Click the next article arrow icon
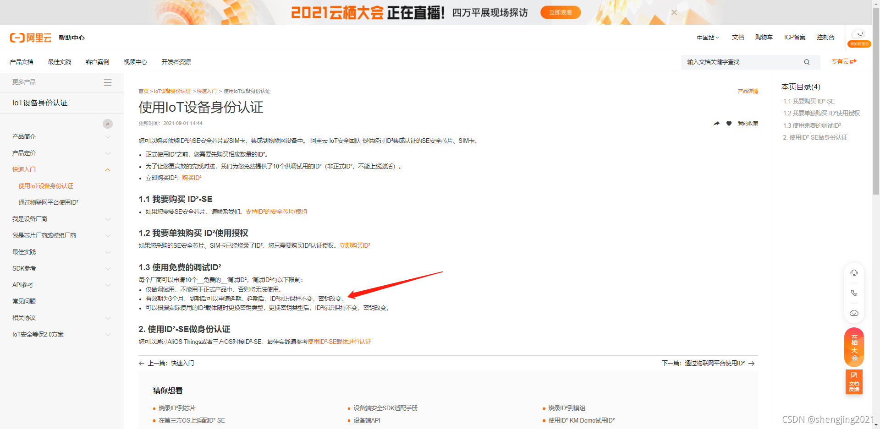 tap(752, 364)
